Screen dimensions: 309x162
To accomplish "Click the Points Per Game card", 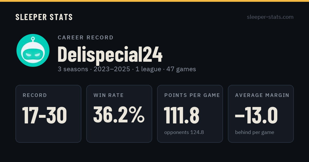I will (x=190, y=114).
